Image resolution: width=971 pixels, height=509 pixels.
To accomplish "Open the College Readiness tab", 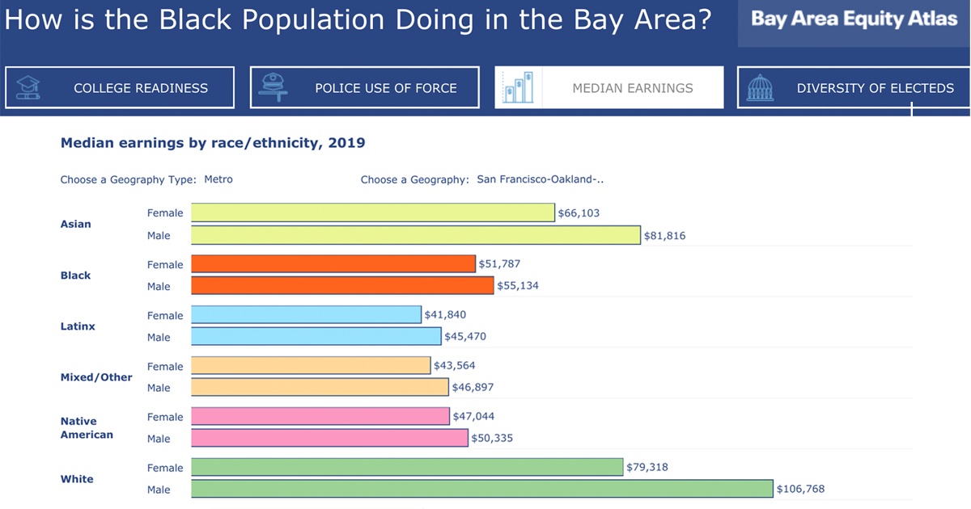I will [x=140, y=88].
